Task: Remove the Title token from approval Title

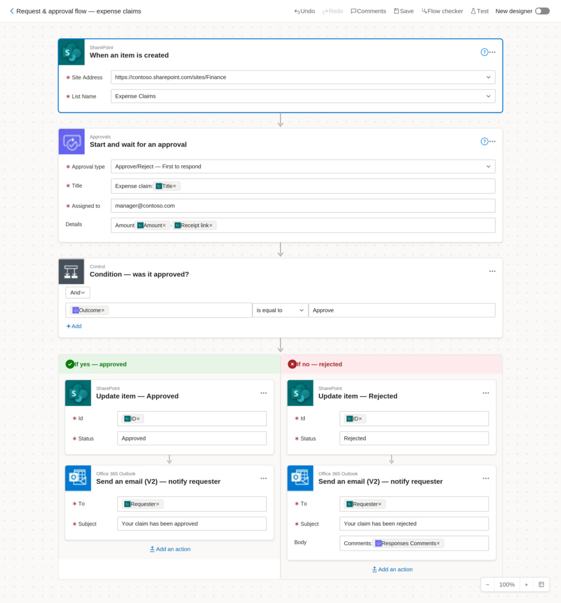Action: coord(174,186)
